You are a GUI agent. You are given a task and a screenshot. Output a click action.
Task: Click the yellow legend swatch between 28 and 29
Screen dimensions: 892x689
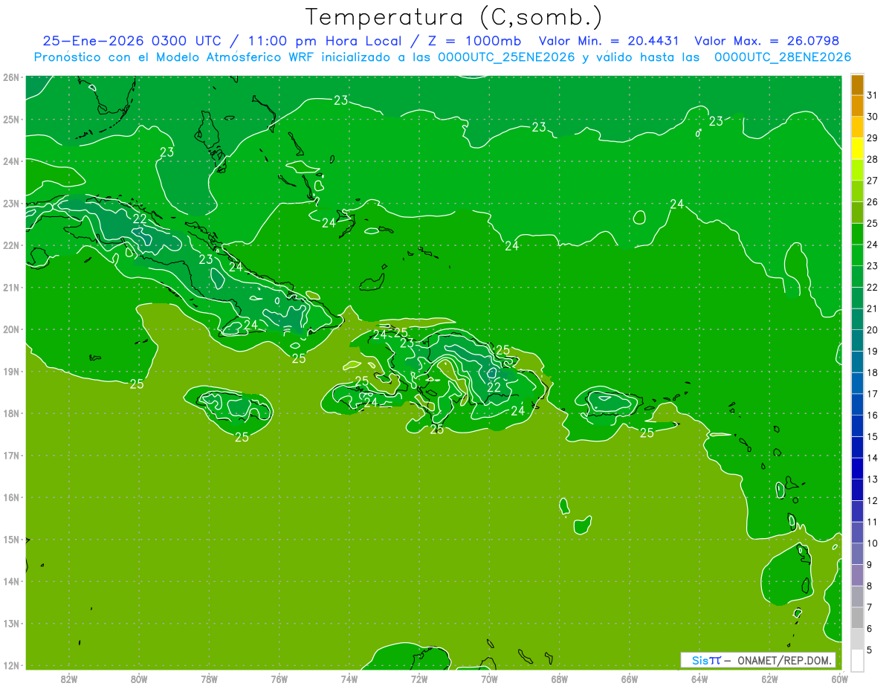857,149
